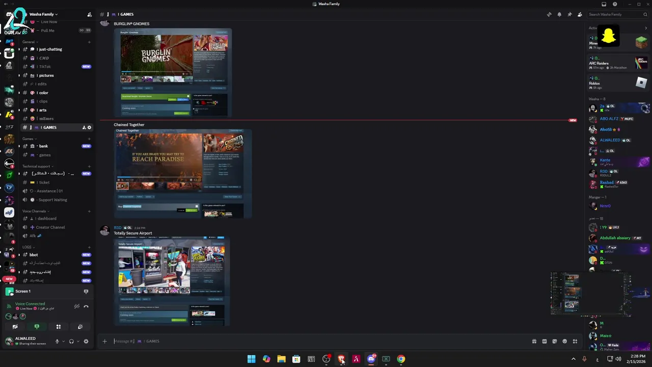Open Washa Family server dropdown menu
Viewport: 652px width, 367px height.
click(43, 14)
